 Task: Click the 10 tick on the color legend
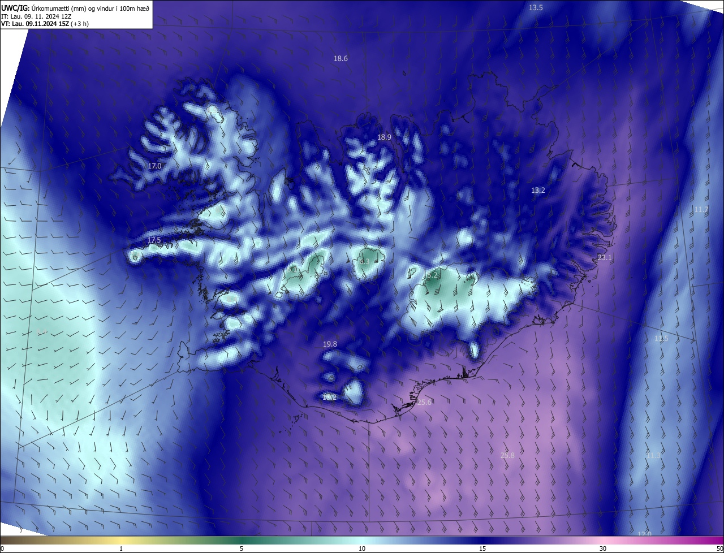362,549
